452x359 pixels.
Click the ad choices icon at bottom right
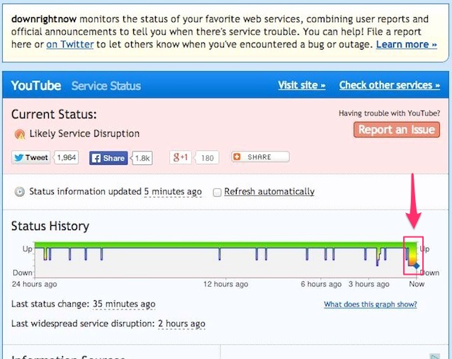point(435,356)
